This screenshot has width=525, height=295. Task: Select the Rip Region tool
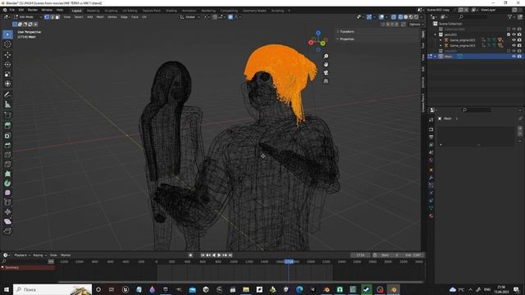(7, 231)
